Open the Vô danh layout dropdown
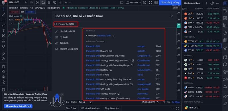Viewport: 228px width, 111px height. click(x=133, y=3)
